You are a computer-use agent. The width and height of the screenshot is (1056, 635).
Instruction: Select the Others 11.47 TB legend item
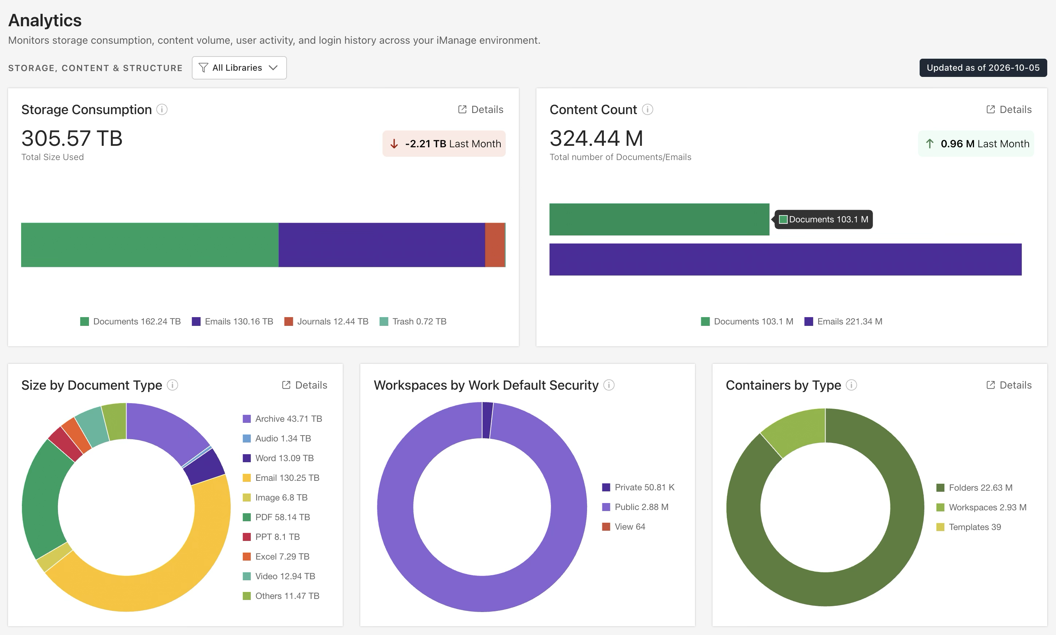(281, 596)
